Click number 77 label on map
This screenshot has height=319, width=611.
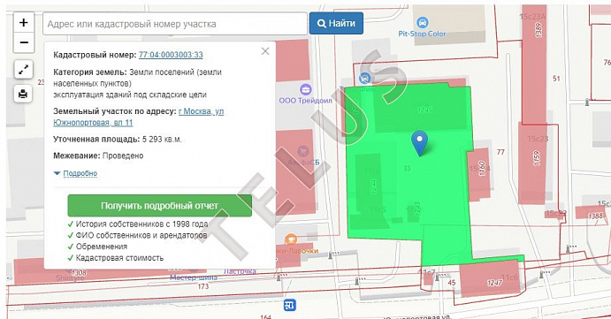pos(500,152)
